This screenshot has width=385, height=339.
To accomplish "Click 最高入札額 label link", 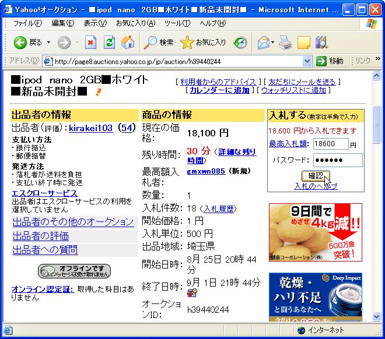I will pyautogui.click(x=288, y=144).
